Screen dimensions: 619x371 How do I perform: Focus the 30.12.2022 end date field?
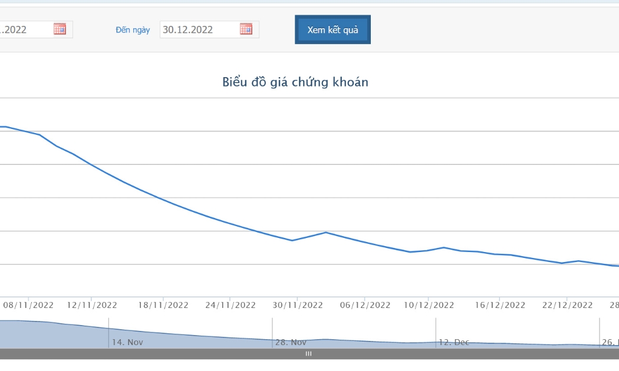(x=209, y=29)
